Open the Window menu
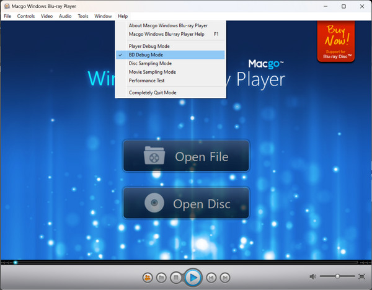Screen dimensions: 372x290 pos(103,16)
